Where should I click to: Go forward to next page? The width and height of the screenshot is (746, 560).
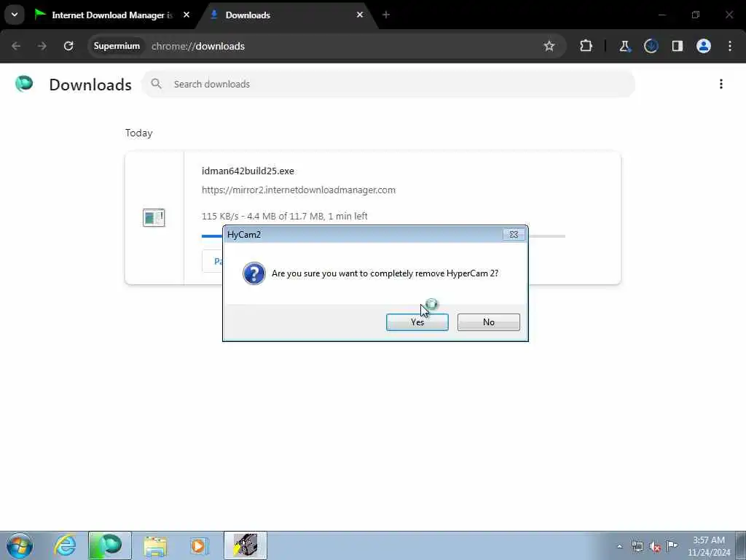coord(42,46)
